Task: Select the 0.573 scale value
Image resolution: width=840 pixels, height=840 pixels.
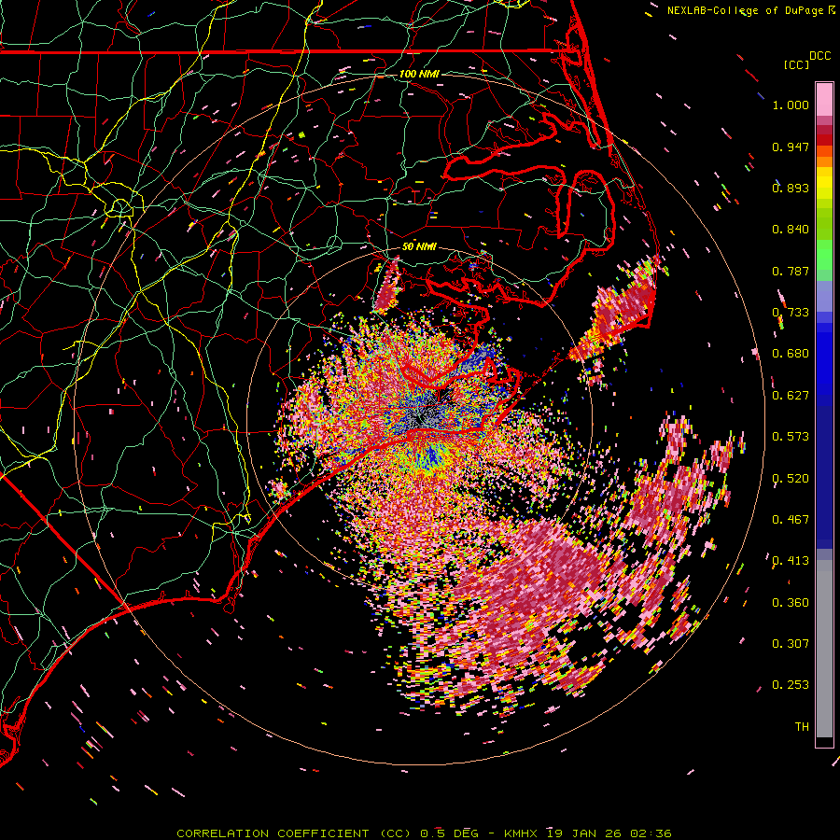Action: click(x=791, y=437)
